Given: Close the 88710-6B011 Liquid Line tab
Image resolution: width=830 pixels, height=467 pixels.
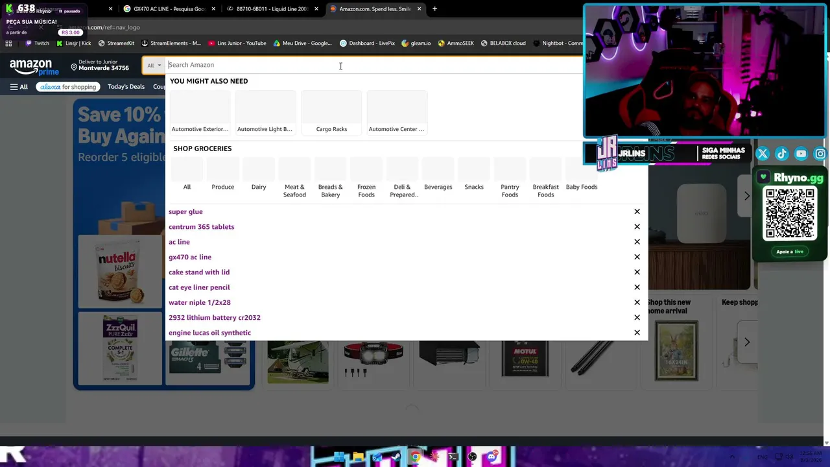Looking at the screenshot, I should click(x=316, y=9).
